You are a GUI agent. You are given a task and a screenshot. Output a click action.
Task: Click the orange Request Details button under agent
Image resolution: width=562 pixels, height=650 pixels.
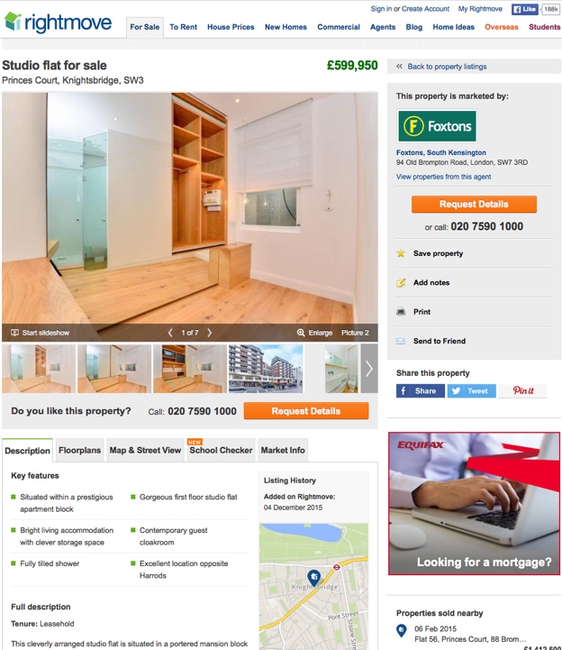point(474,205)
